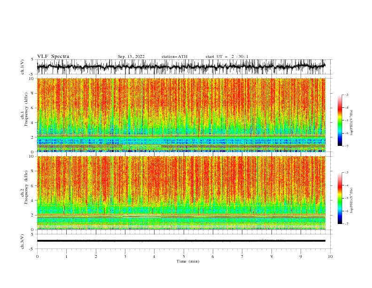Click time axis tick label "6"
This screenshot has height=288, width=372.
pyautogui.click(x=213, y=256)
